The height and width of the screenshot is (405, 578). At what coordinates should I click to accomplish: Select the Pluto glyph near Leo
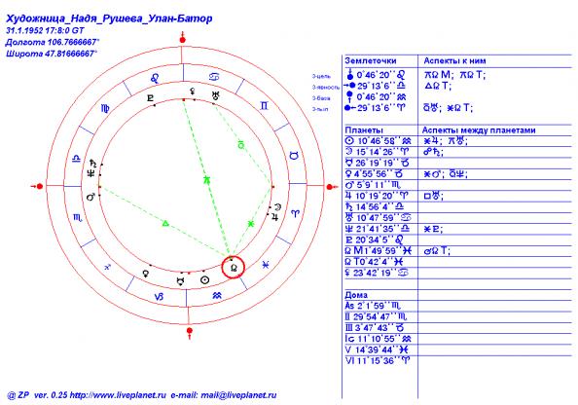click(150, 98)
